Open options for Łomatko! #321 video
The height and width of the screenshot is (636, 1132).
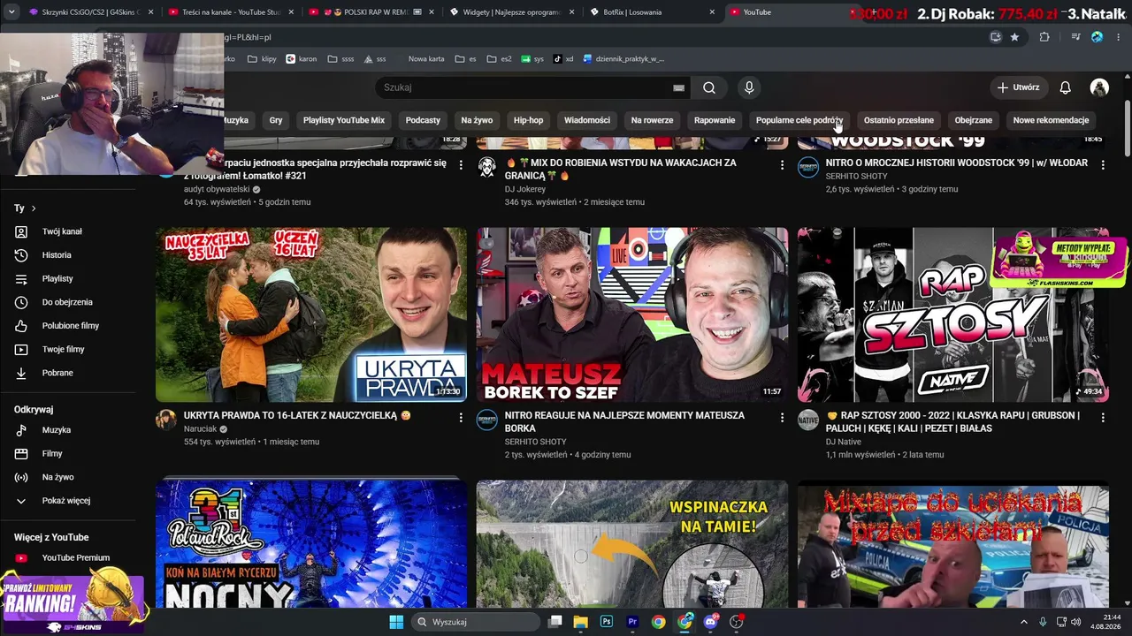(461, 165)
